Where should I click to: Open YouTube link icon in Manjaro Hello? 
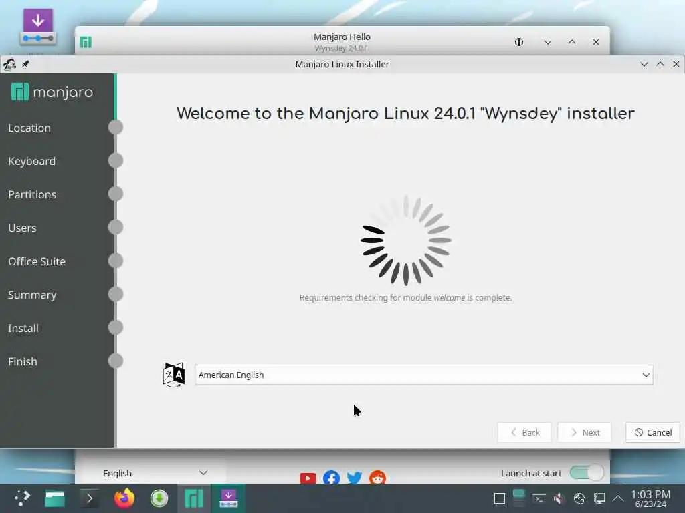pos(308,478)
